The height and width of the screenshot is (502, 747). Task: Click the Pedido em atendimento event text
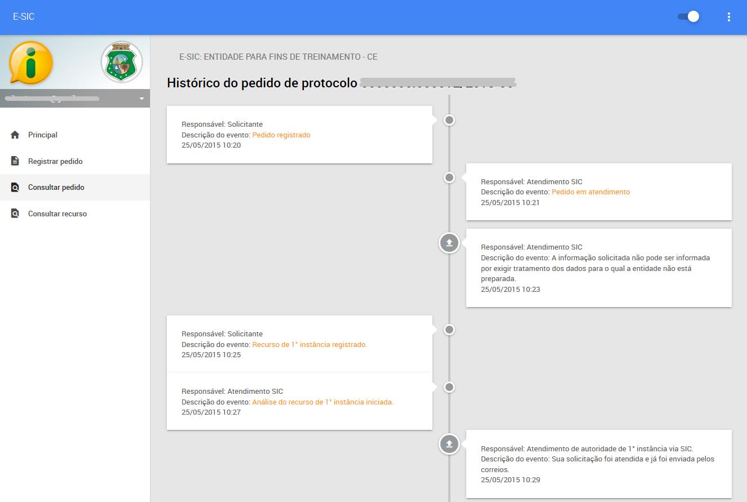coord(591,192)
